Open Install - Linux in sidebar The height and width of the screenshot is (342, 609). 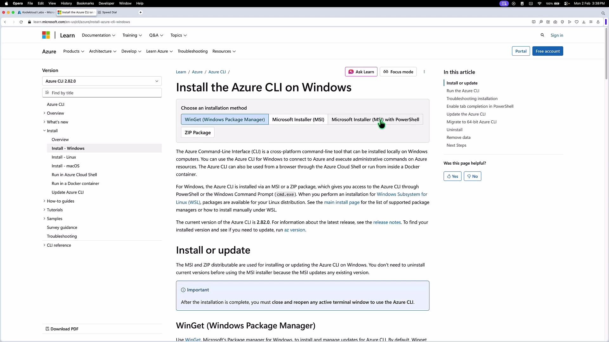pos(64,157)
